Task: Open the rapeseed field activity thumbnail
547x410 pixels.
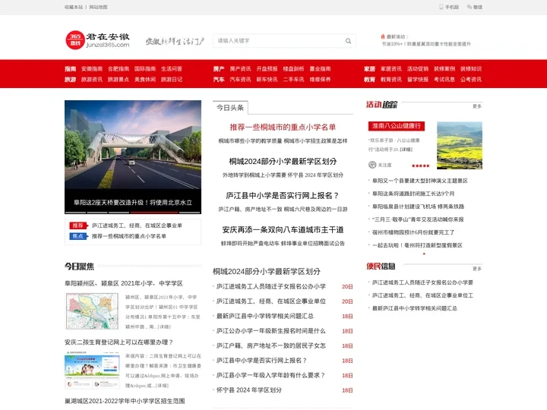Action: 460,145
